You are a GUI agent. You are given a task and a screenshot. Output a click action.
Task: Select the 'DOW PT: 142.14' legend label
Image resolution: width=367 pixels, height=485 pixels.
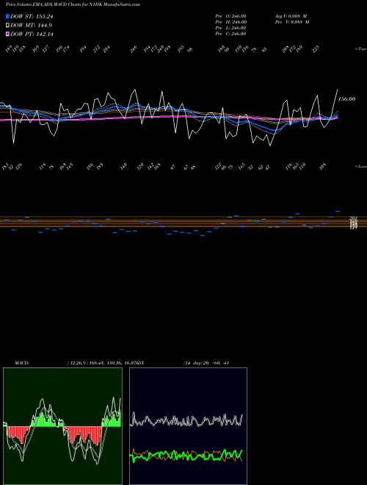pyautogui.click(x=32, y=34)
